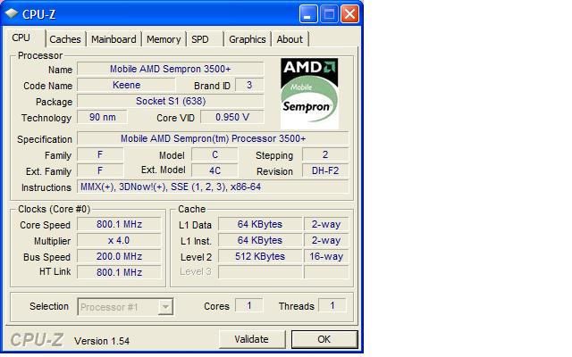The width and height of the screenshot is (572, 357).
Task: Click the Code Name value Keene
Action: click(x=126, y=85)
